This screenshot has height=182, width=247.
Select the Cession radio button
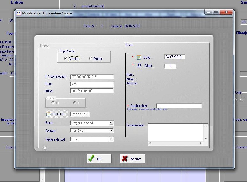point(65,59)
